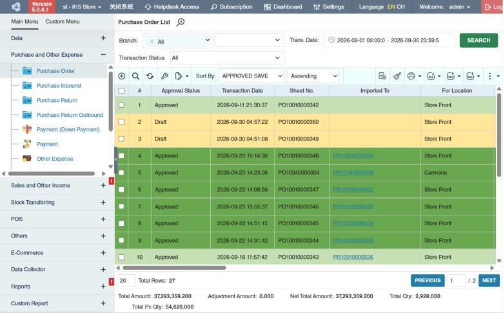503x313 pixels.
Task: Check row 3 PO10010000349 checkbox
Action: click(121, 139)
